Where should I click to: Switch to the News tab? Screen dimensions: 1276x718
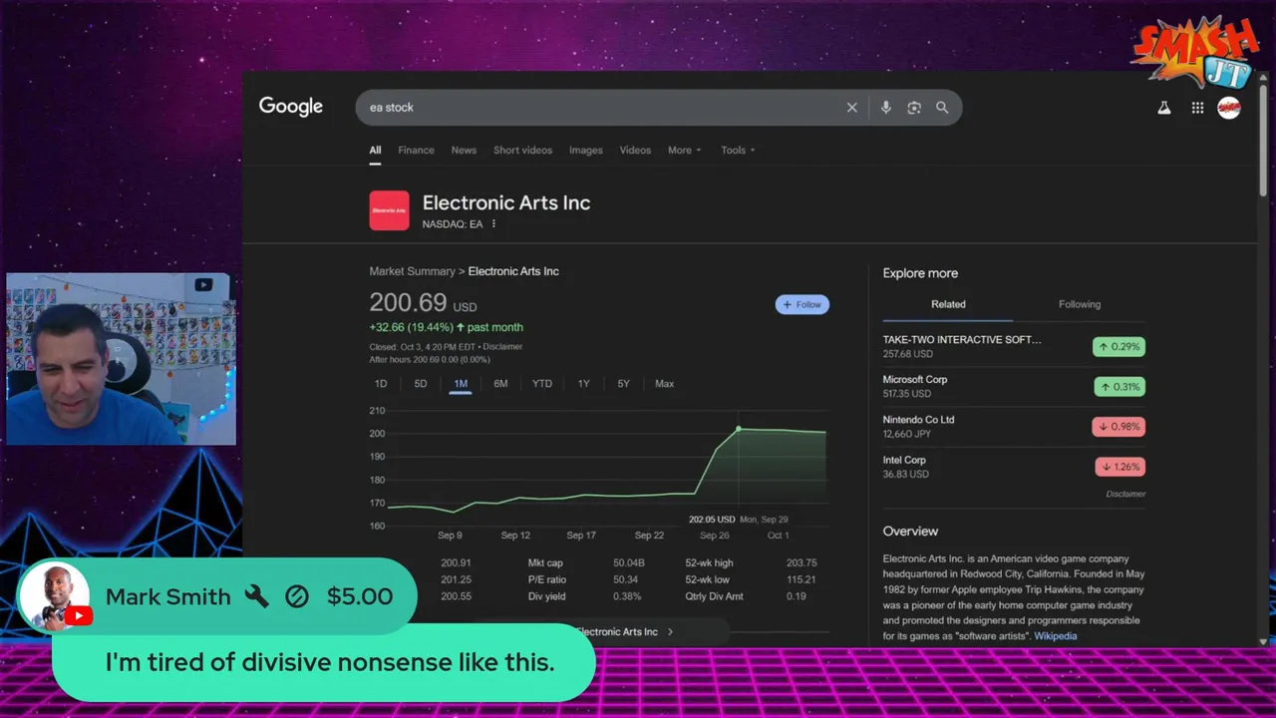tap(464, 151)
